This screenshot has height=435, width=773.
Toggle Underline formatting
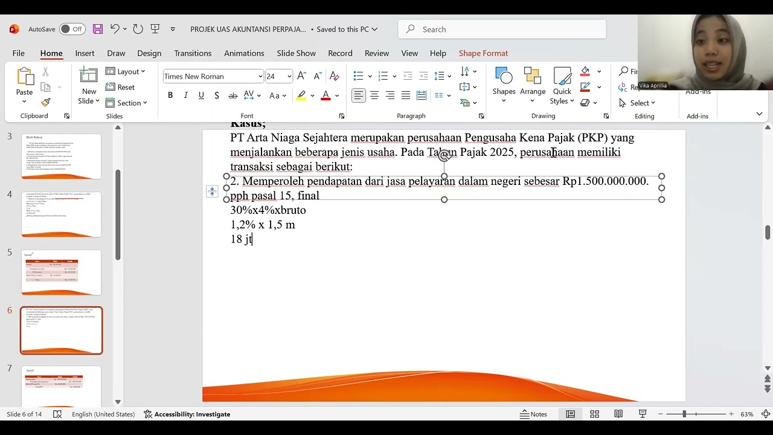[201, 95]
